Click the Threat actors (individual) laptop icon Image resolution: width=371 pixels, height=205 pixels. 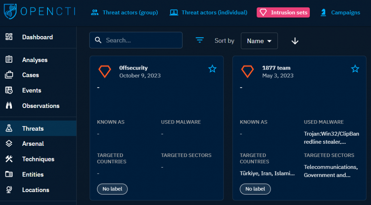174,12
